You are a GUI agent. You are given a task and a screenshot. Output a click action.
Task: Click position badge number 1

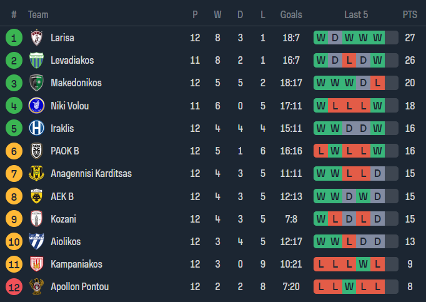(x=14, y=38)
